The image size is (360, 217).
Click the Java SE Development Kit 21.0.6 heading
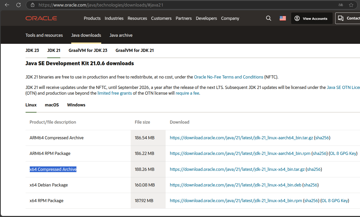(x=80, y=63)
